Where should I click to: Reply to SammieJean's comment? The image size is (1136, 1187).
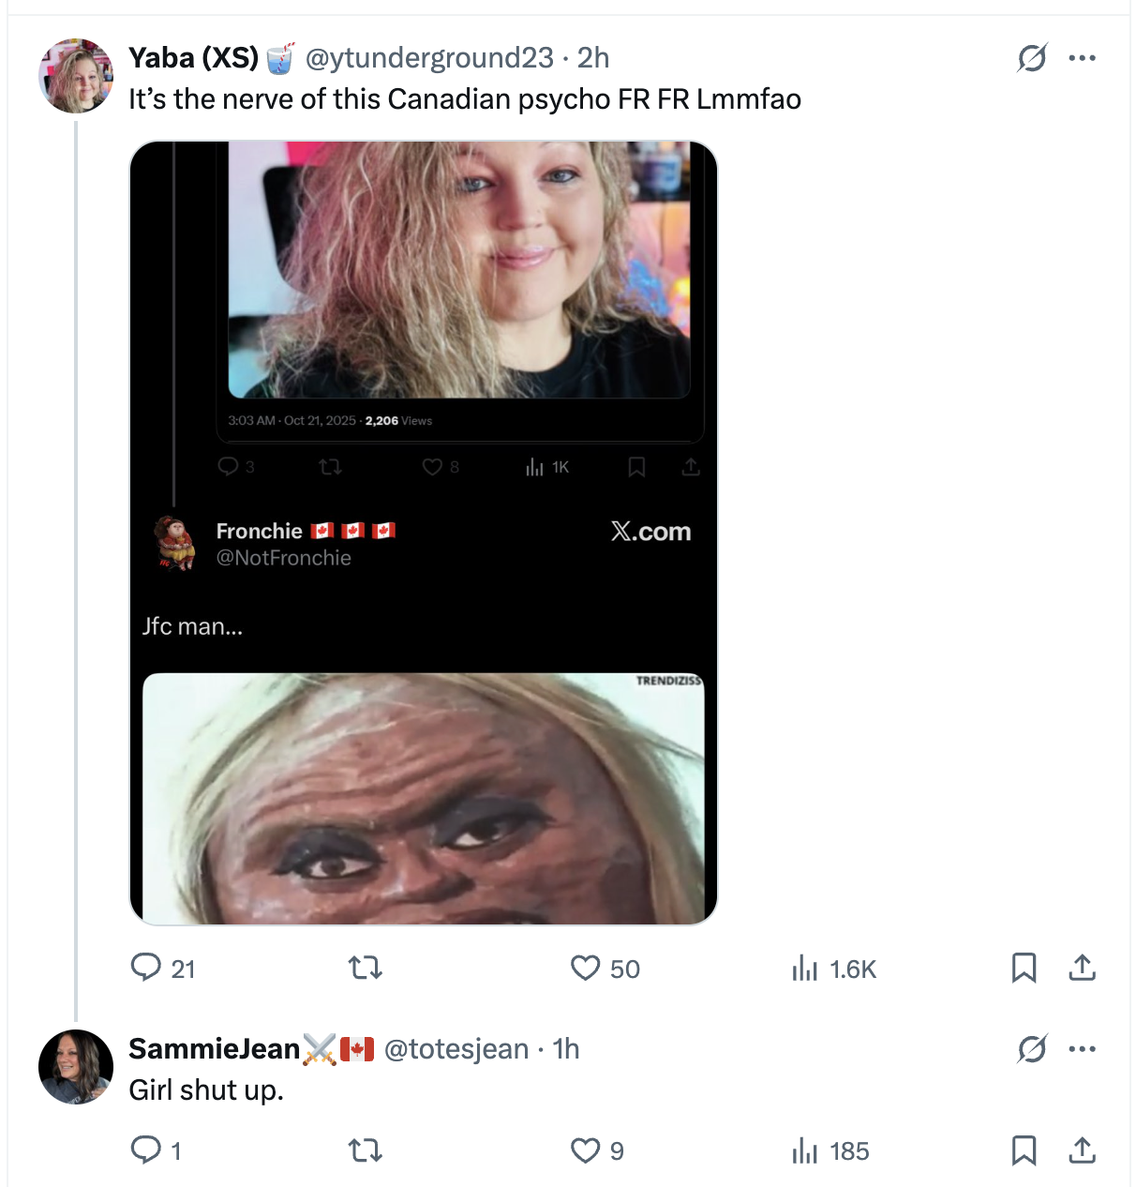(x=146, y=1149)
